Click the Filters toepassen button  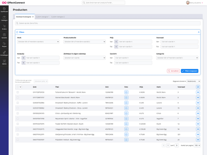click(x=190, y=71)
